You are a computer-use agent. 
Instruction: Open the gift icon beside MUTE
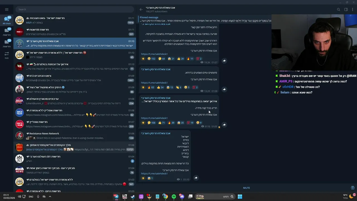click(353, 188)
